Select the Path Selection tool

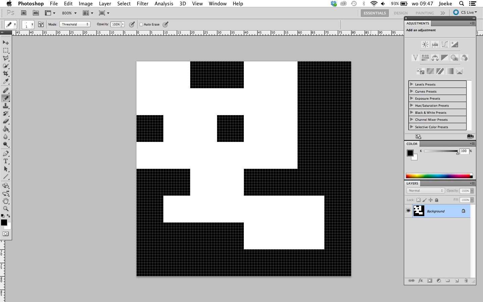[6, 169]
